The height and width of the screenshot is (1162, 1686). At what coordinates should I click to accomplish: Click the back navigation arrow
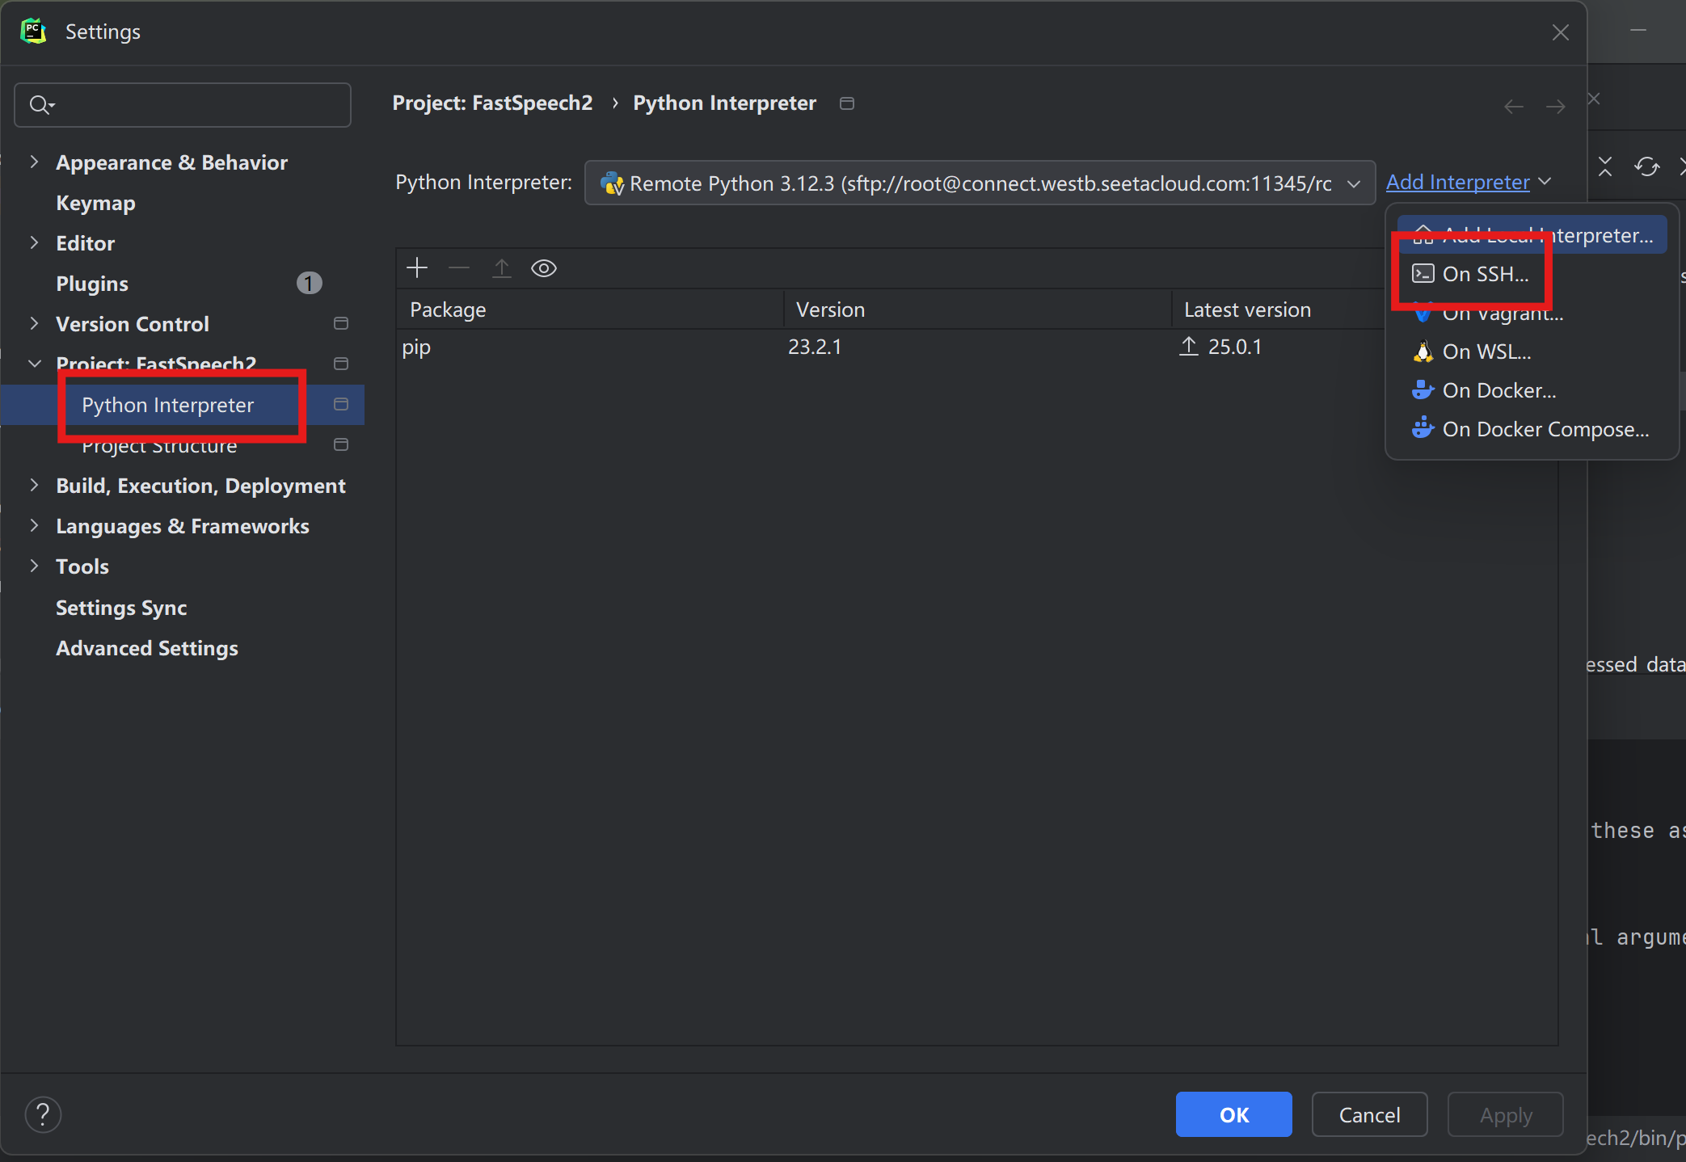coord(1514,107)
